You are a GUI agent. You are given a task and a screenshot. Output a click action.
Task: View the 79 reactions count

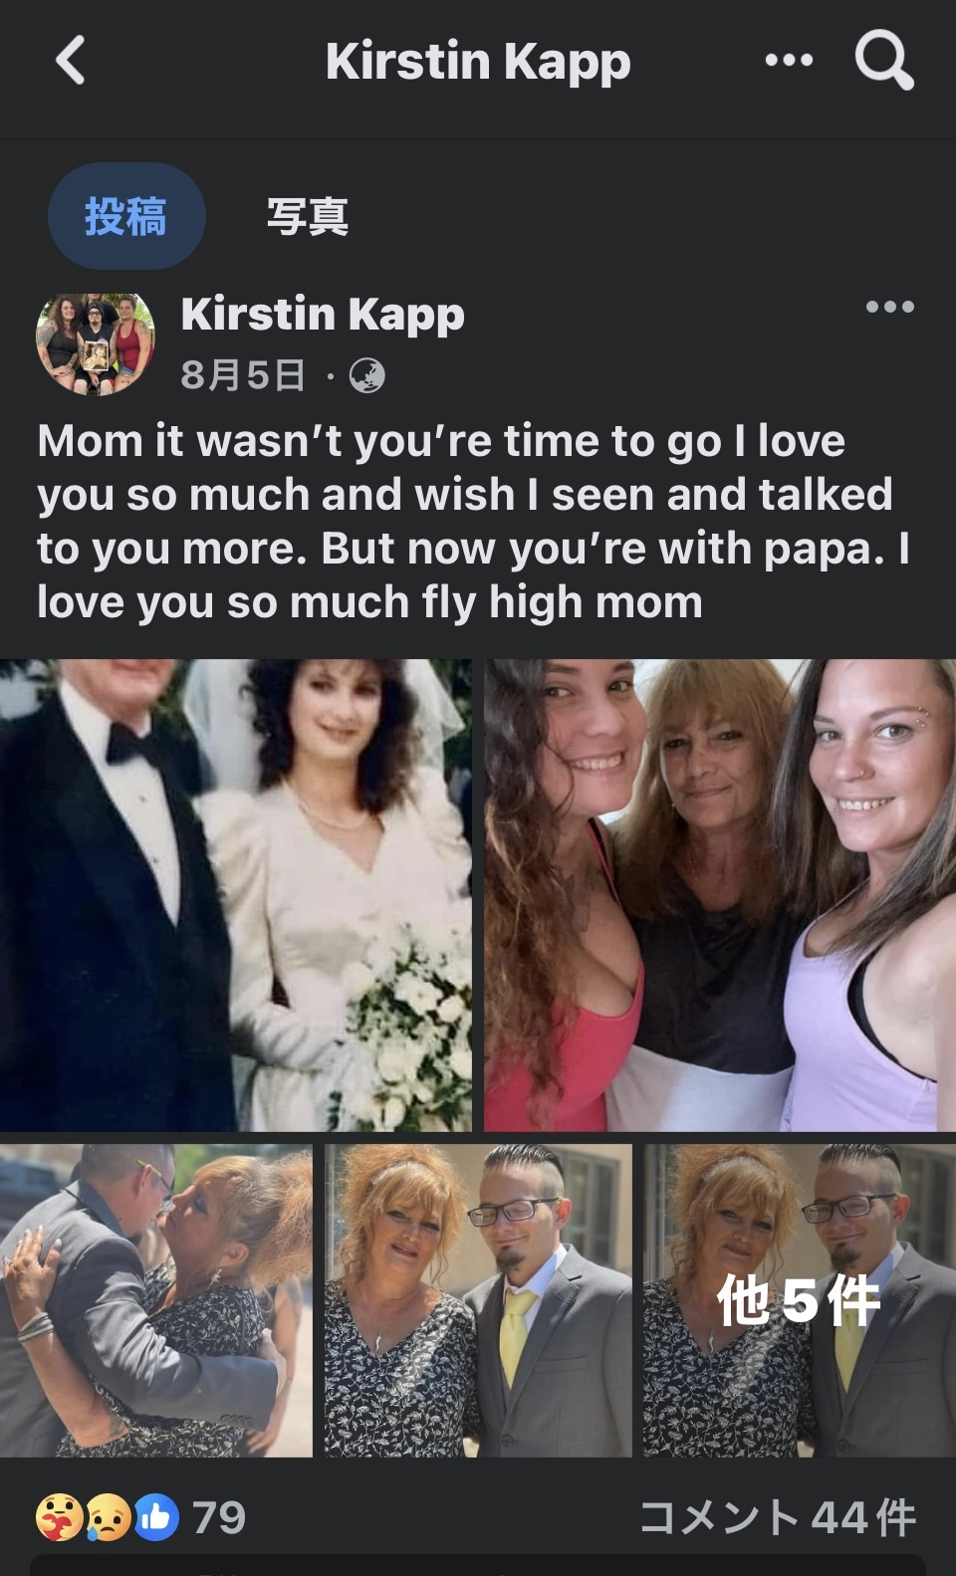coord(218,1518)
